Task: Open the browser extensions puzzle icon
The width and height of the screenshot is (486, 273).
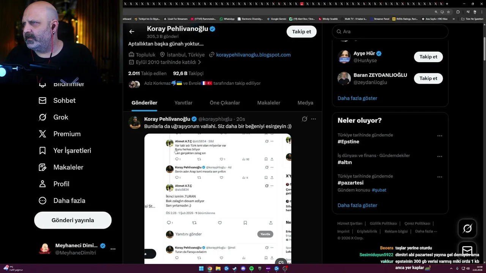Action: pos(458,12)
